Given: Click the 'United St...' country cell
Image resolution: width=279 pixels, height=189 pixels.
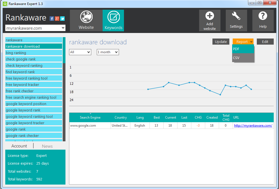Looking at the screenshot, I should coord(120,126).
